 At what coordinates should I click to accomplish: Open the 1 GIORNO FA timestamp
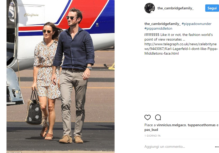[152, 136]
